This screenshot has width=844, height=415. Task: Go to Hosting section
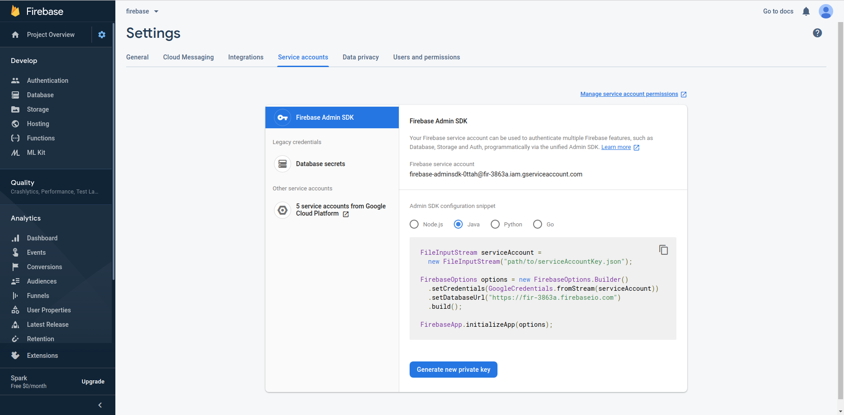point(38,124)
